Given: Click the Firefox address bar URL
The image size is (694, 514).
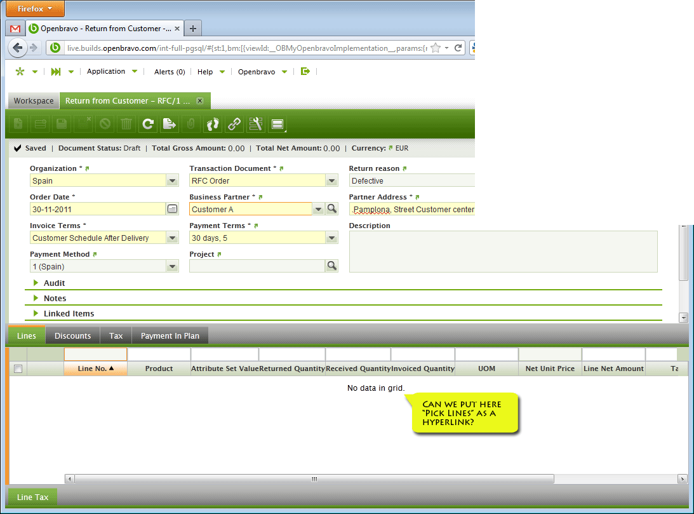Looking at the screenshot, I should pyautogui.click(x=246, y=48).
